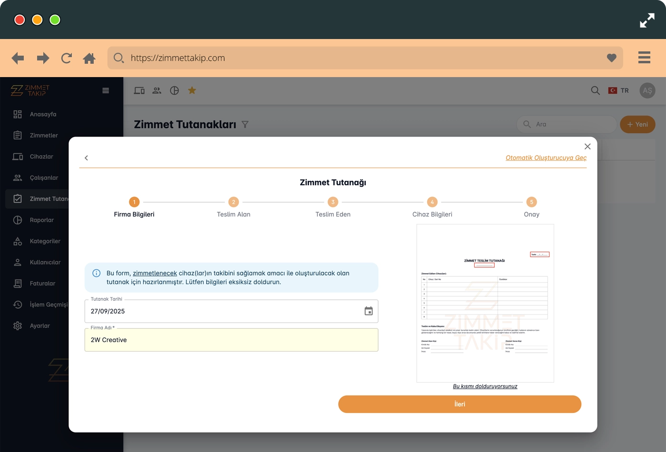Click the underlined zimmetlenecek word

[155, 273]
